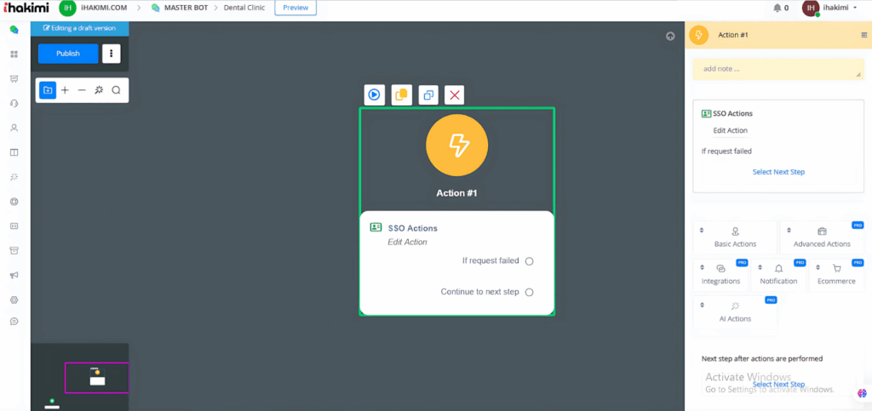
Task: Delete the node with the red X icon
Action: [456, 95]
